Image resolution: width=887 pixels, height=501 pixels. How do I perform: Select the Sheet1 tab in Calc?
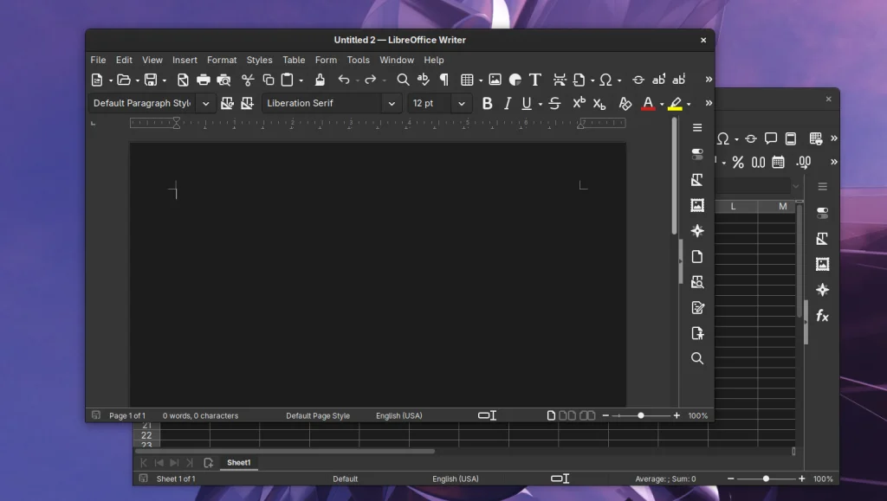(239, 462)
